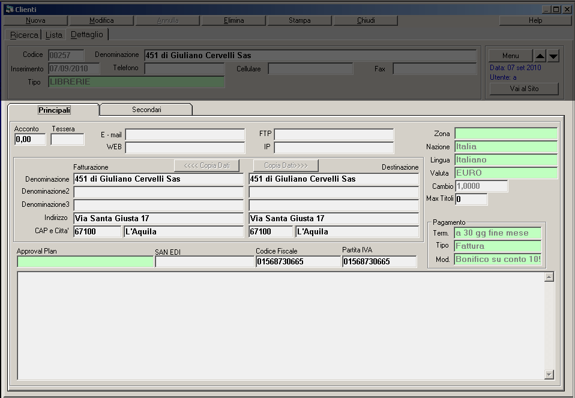This screenshot has width=575, height=398.
Task: Click the Destinazione Denominazione2 field
Action: (334, 192)
